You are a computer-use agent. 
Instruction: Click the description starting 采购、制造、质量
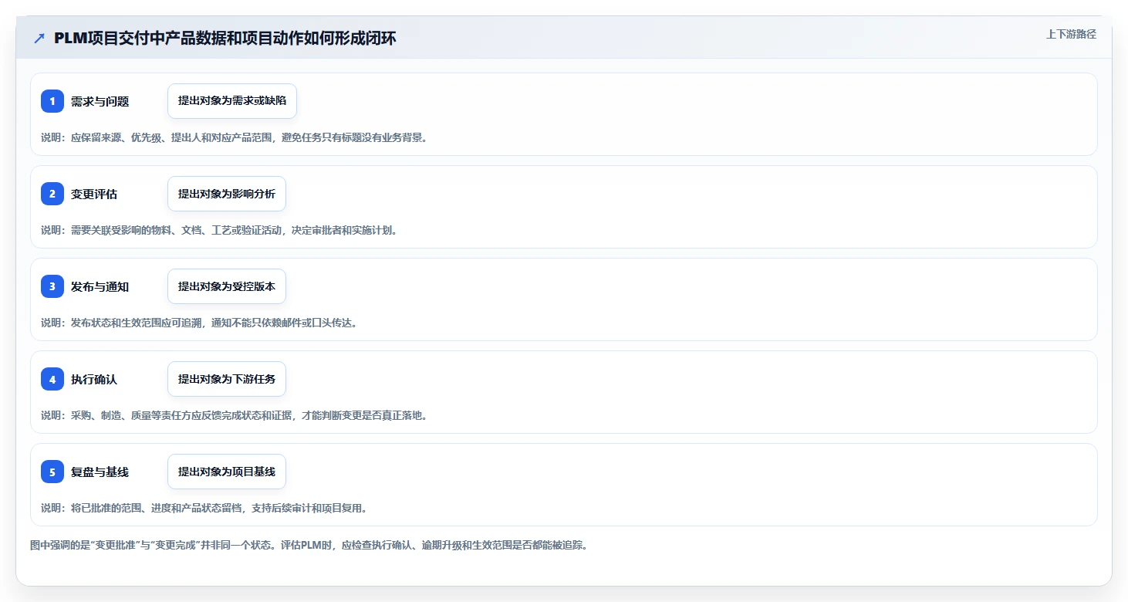point(234,415)
